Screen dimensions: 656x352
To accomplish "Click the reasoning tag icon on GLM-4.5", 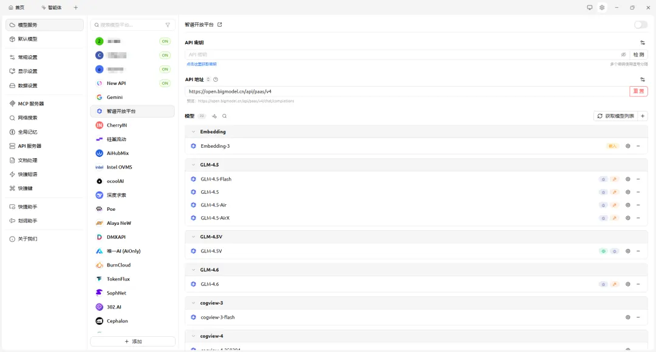I will (603, 192).
